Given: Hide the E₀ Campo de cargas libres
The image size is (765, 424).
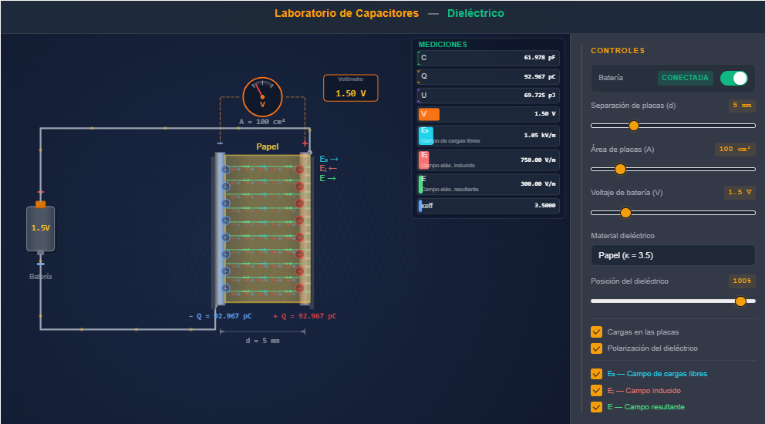Looking at the screenshot, I should click(x=596, y=374).
